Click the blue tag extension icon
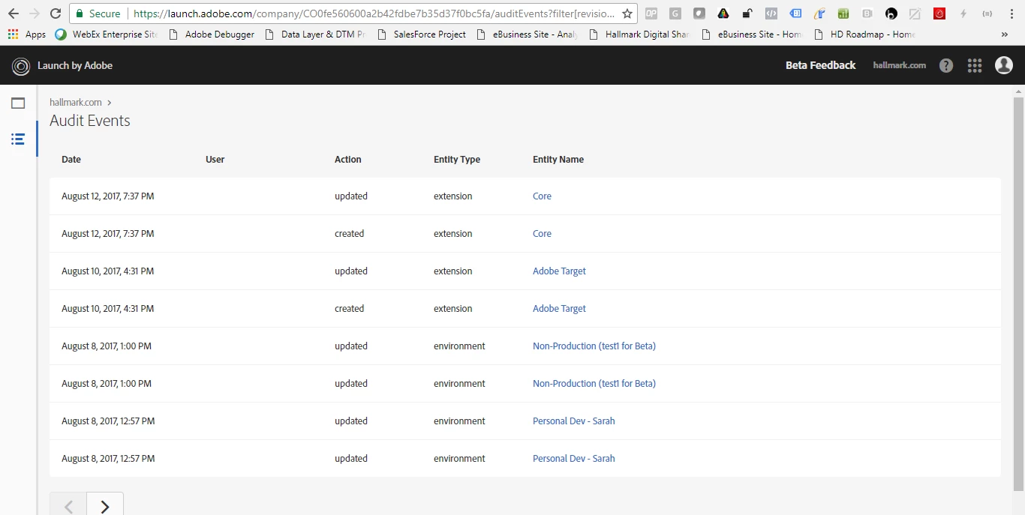The width and height of the screenshot is (1025, 515). click(795, 13)
